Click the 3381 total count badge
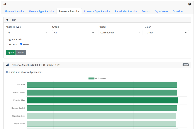195x129 pixels. [x=186, y=65]
